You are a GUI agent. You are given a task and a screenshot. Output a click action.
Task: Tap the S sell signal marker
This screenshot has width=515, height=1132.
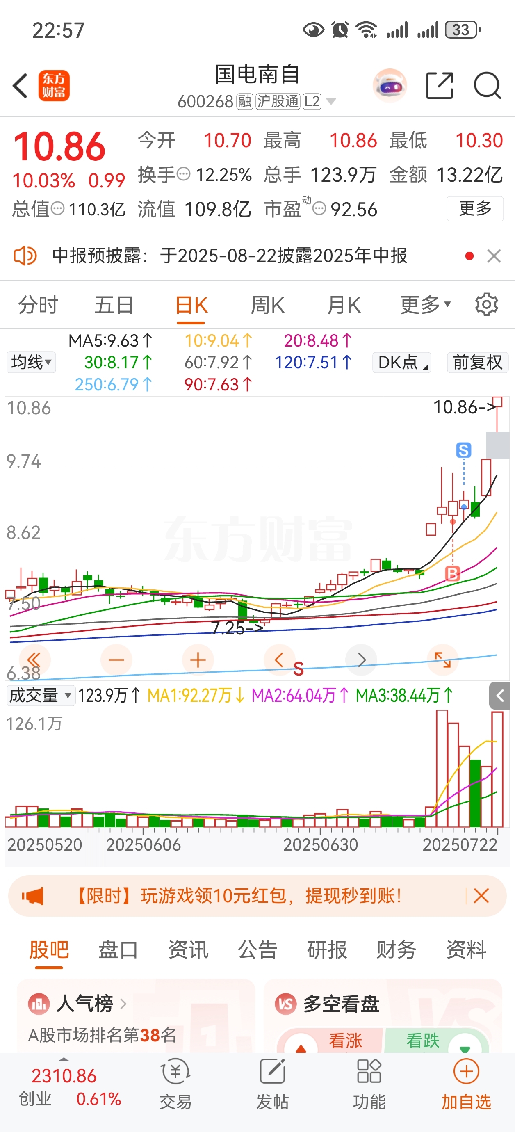point(464,450)
